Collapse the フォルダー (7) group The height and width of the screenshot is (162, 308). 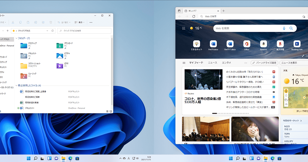pyautogui.click(x=16, y=38)
